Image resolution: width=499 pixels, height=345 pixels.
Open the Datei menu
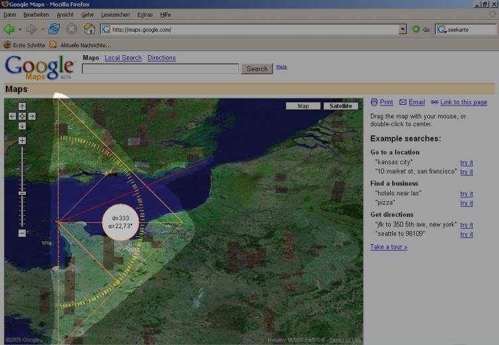[x=9, y=15]
